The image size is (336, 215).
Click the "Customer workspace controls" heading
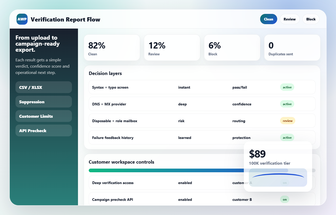tap(122, 162)
